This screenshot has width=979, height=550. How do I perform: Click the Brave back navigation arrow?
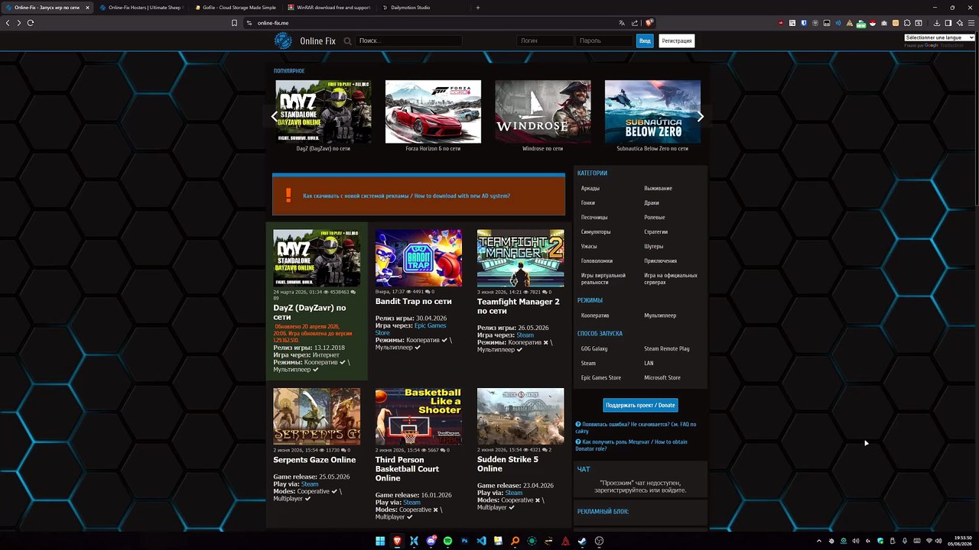pyautogui.click(x=8, y=23)
